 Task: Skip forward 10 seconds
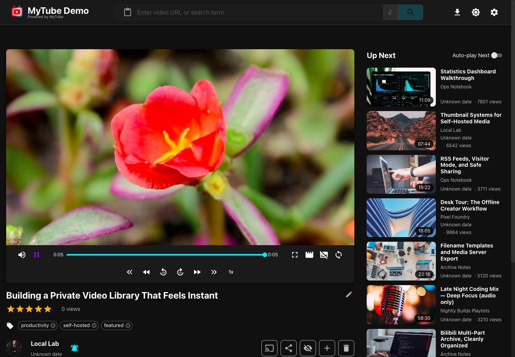click(180, 272)
